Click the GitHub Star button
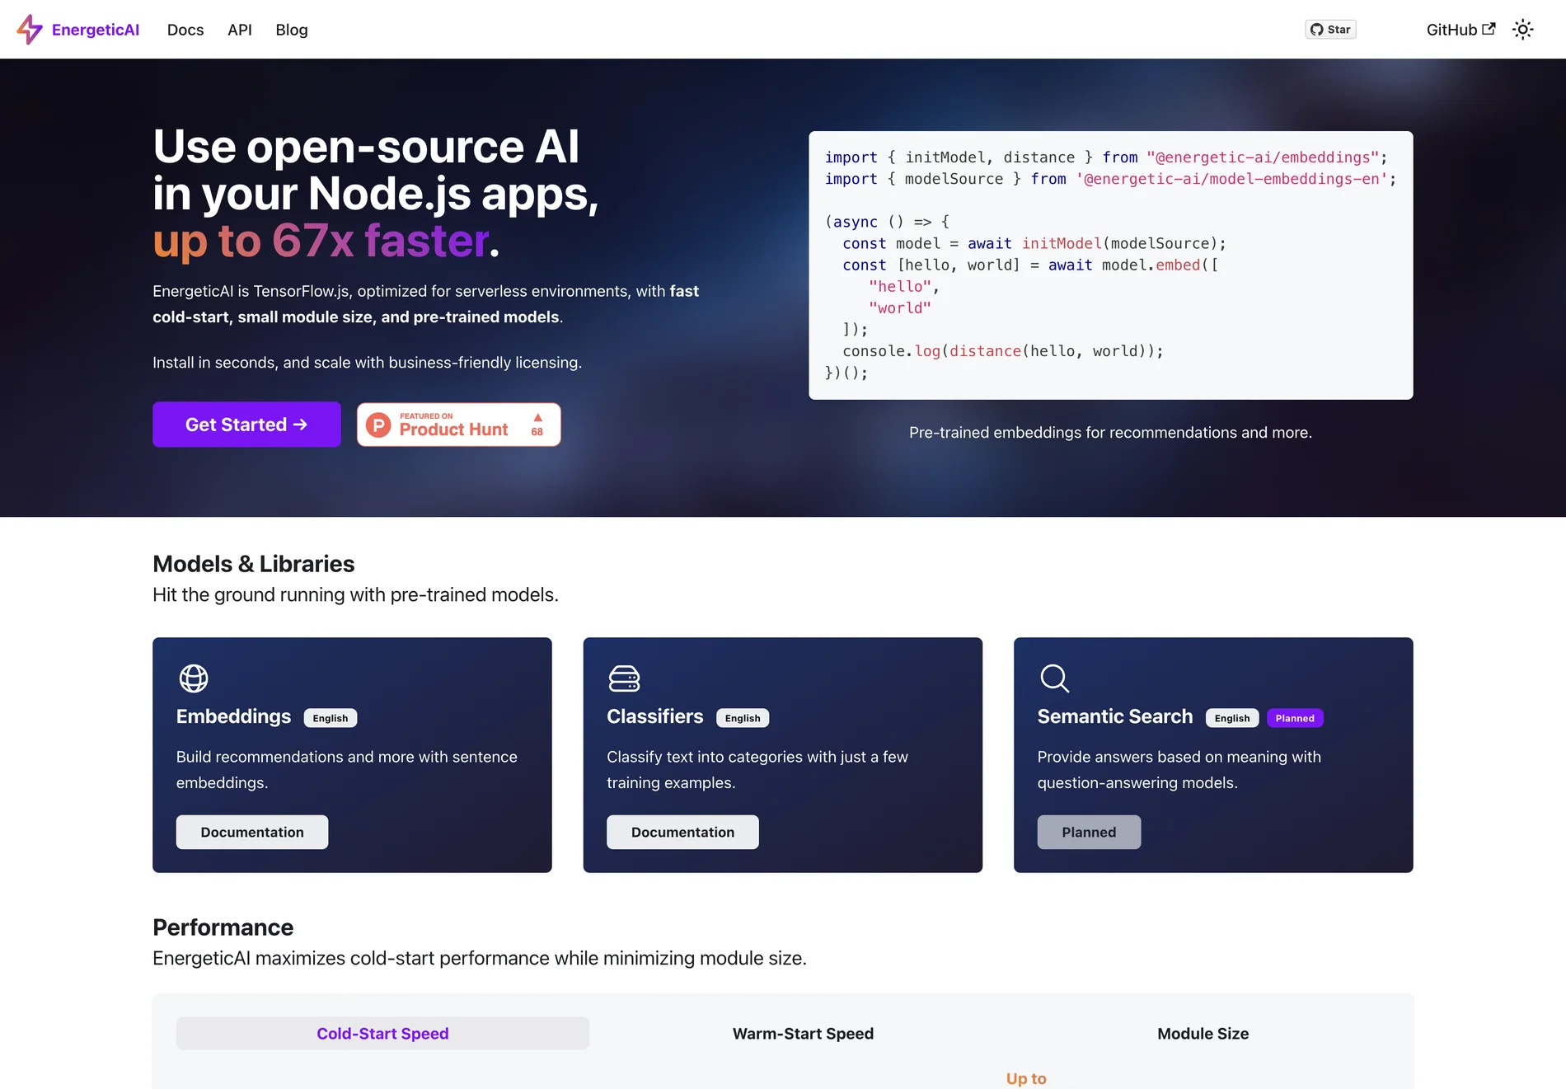This screenshot has width=1566, height=1089. pos(1330,30)
